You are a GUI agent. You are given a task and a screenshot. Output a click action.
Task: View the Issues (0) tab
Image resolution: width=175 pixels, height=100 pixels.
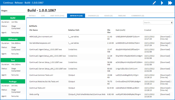tap(108, 15)
